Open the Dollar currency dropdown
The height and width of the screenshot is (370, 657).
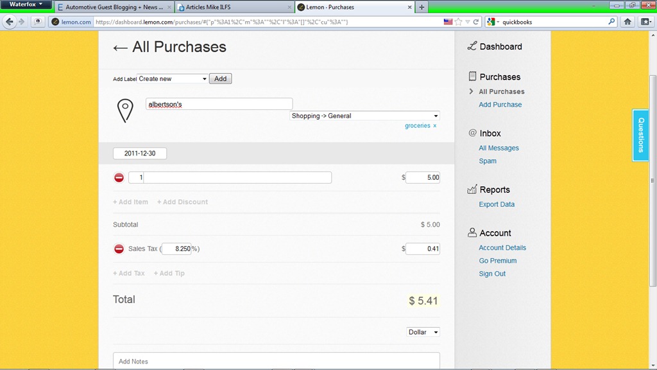pos(423,332)
